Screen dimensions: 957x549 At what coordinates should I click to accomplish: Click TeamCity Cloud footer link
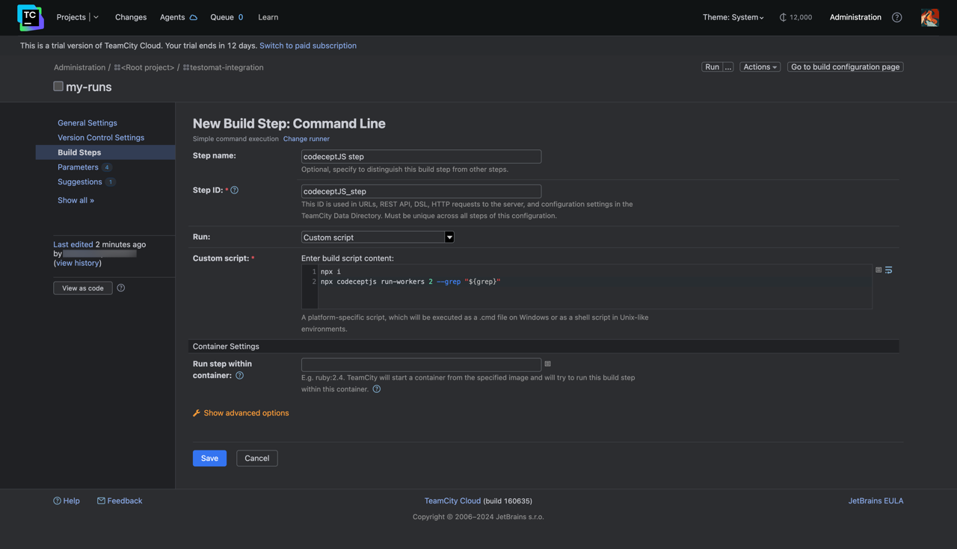[x=452, y=501]
